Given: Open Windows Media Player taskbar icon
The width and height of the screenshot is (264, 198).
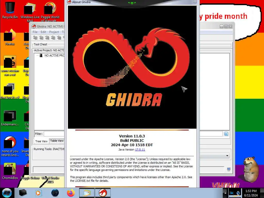Looking at the screenshot, I should click(x=38, y=193).
